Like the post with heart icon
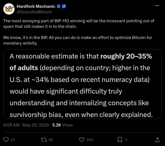Screen dimensions: 165x146 82,140
